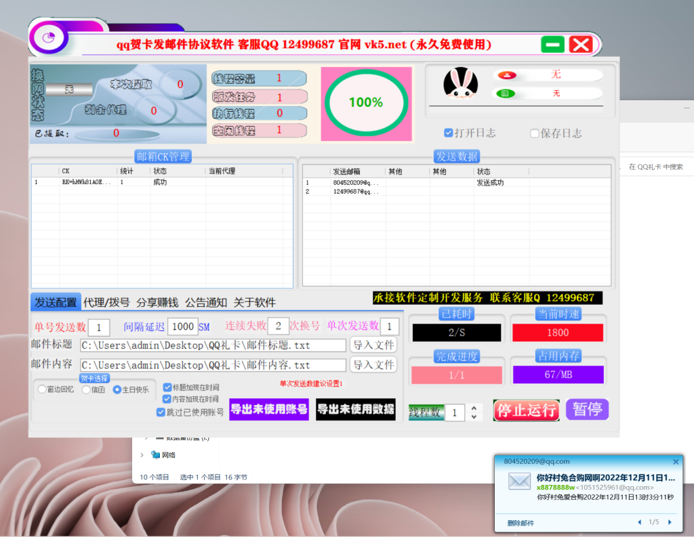This screenshot has width=694, height=537.
Task: Click the green minimize button
Action: click(552, 44)
